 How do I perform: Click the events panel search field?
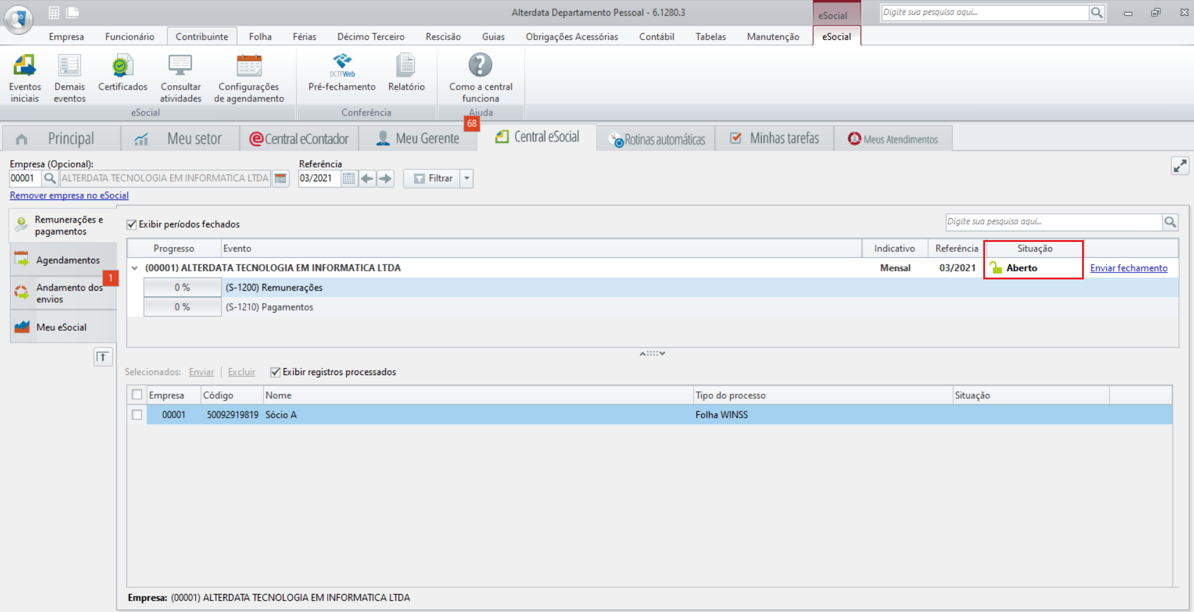tap(1054, 222)
